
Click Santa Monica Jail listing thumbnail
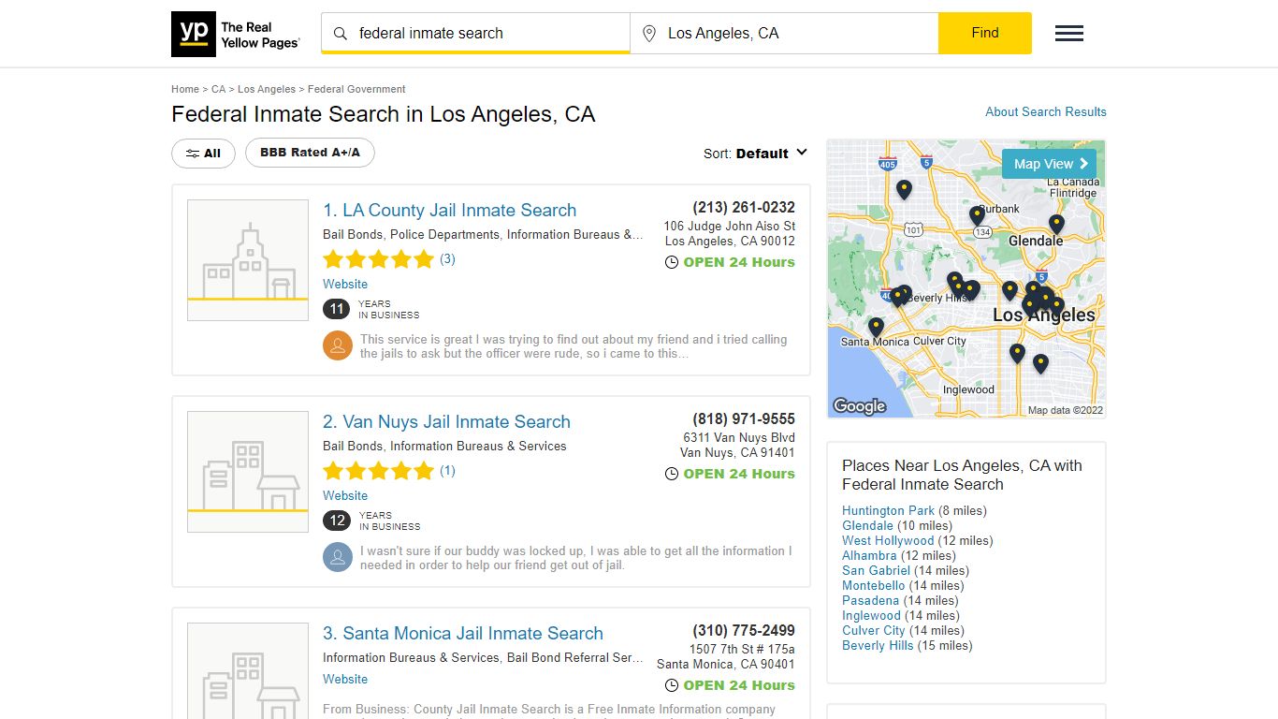point(248,670)
